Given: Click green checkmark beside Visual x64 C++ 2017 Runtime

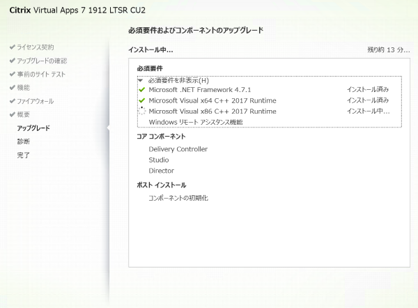Looking at the screenshot, I should click(142, 100).
